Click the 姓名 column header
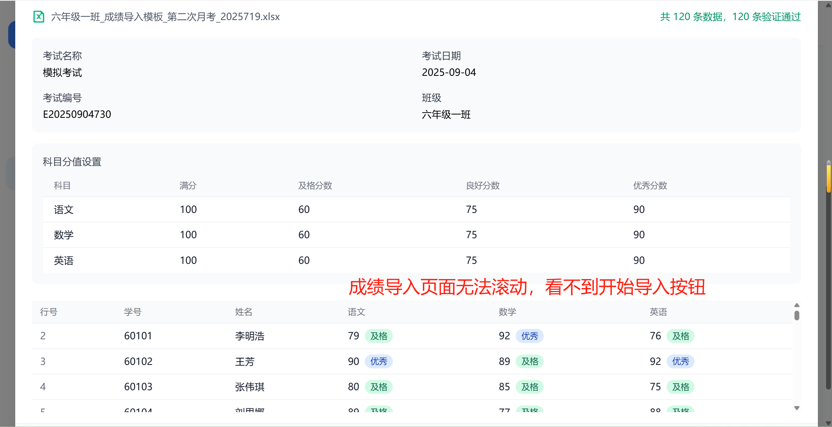 tap(243, 312)
